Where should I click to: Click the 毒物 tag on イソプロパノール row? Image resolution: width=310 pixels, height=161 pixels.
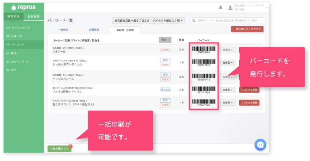pos(165,75)
